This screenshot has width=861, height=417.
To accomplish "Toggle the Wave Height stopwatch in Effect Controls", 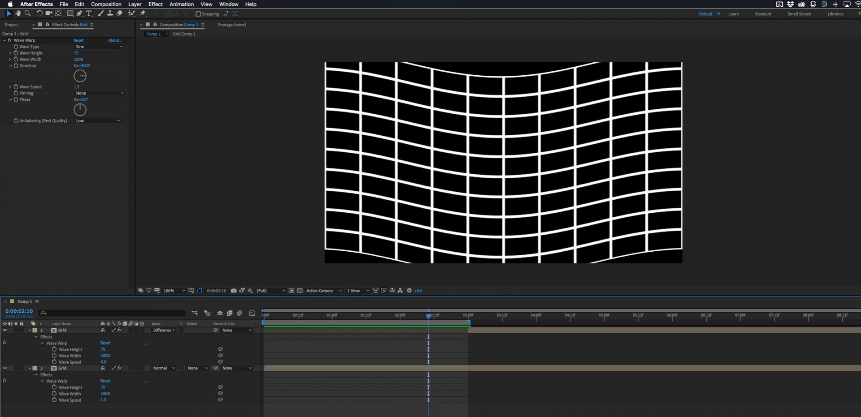I will [x=16, y=53].
